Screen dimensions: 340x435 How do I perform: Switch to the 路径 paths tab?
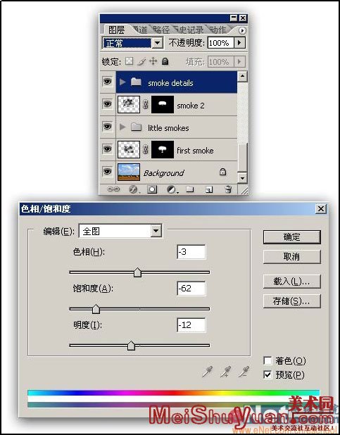pos(161,30)
